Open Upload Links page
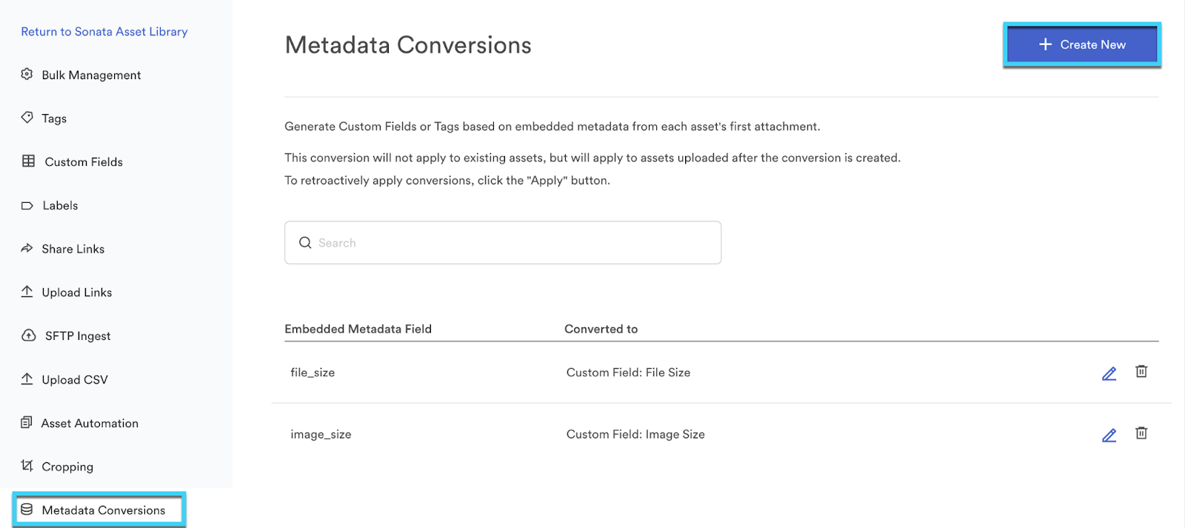Image resolution: width=1185 pixels, height=528 pixels. pos(76,293)
